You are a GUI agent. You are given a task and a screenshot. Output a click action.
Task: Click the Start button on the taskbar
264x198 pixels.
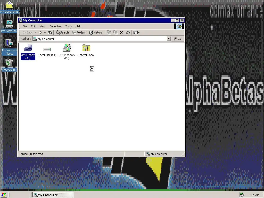[4, 195]
